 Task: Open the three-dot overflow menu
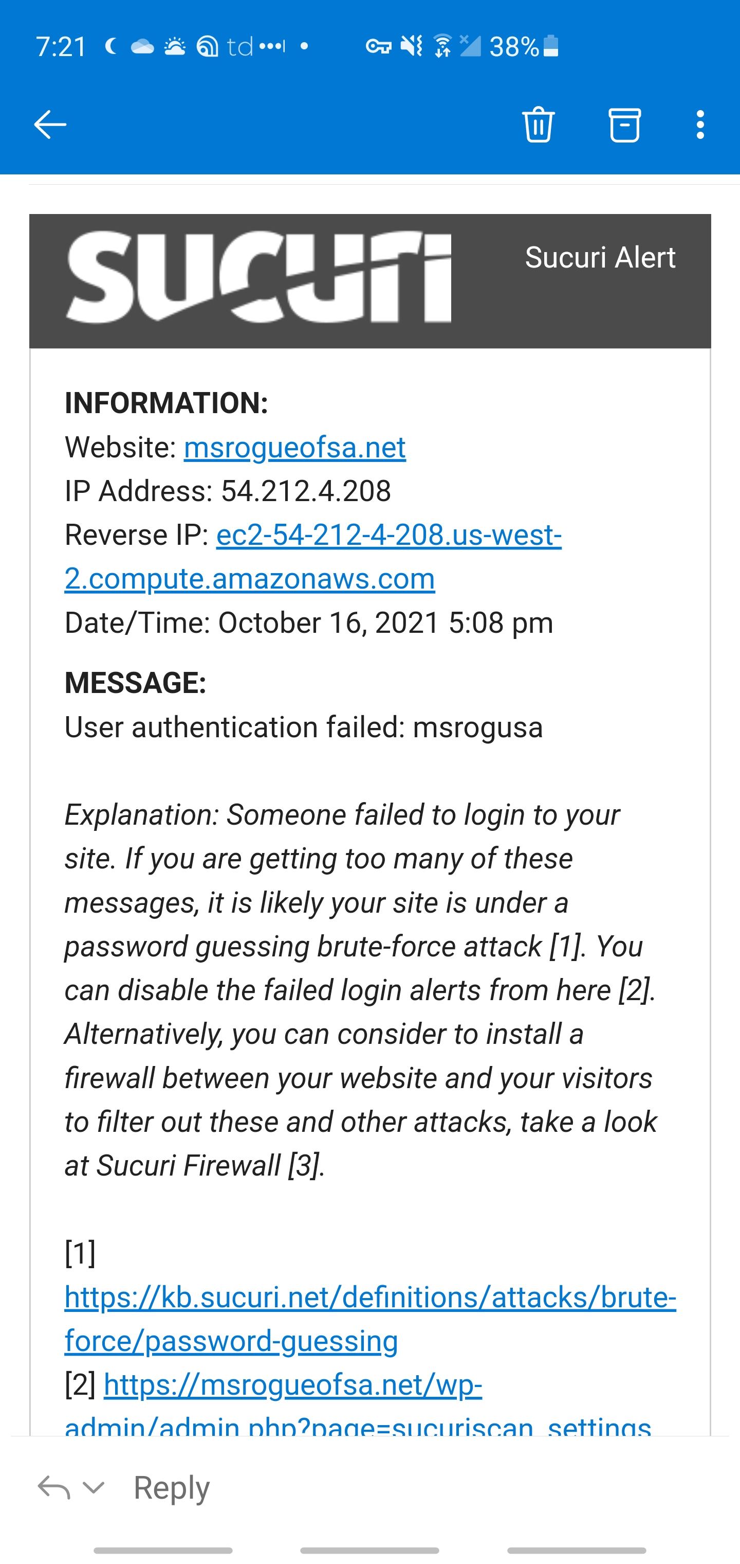click(x=700, y=125)
